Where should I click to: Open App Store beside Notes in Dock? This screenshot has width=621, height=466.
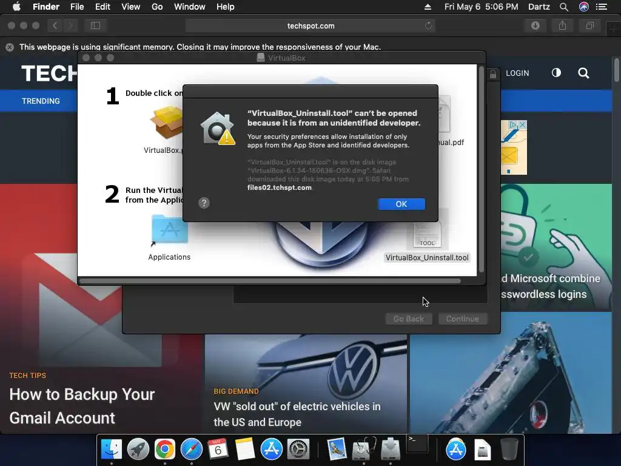click(x=271, y=450)
